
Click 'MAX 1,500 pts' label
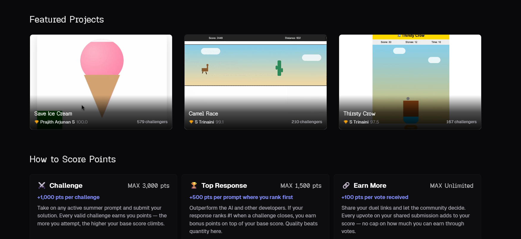[x=301, y=186]
